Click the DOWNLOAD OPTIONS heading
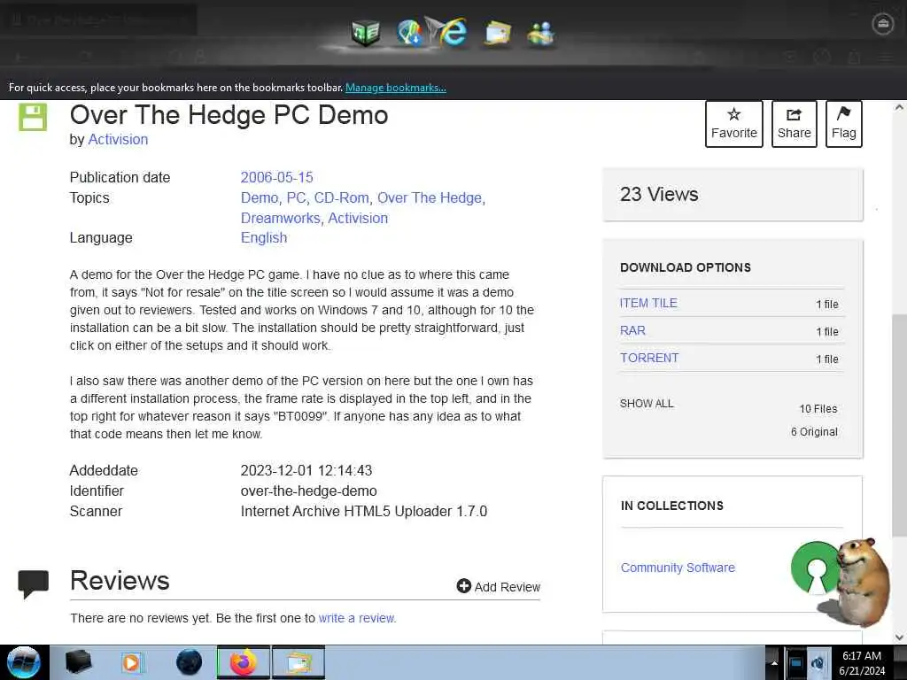The width and height of the screenshot is (907, 680). tap(686, 267)
